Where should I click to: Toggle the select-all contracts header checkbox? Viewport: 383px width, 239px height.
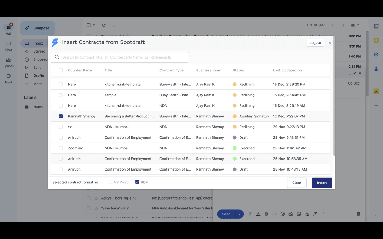[x=61, y=71]
